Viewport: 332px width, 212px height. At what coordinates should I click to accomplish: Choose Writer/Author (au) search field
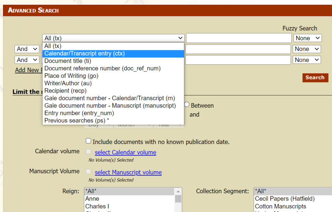67,83
